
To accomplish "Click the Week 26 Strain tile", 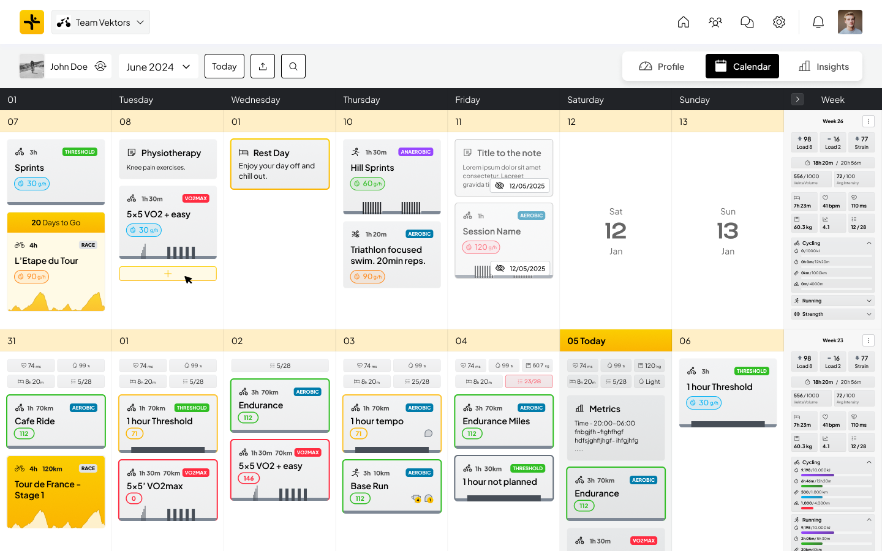I will [x=861, y=142].
